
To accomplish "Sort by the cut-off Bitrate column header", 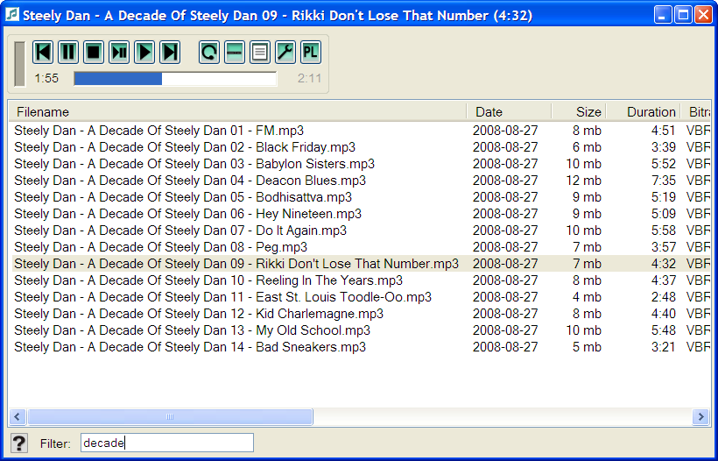I will tap(695, 112).
